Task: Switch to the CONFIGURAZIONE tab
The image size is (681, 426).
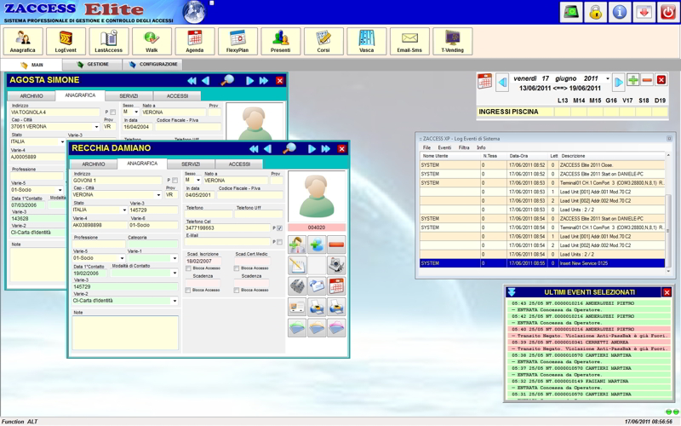Action: point(153,65)
